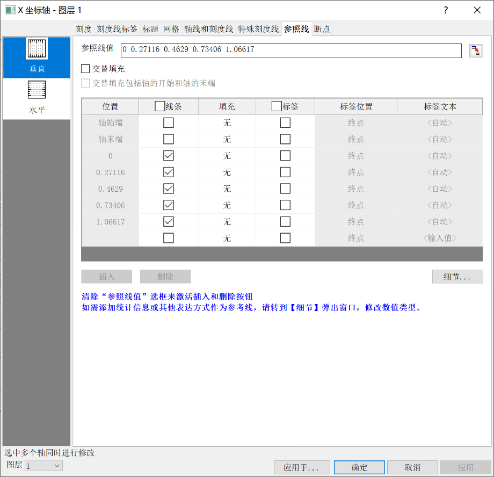Viewport: 494px width, 477px height.
Task: Click the 参照线值 input field
Action: click(x=291, y=50)
